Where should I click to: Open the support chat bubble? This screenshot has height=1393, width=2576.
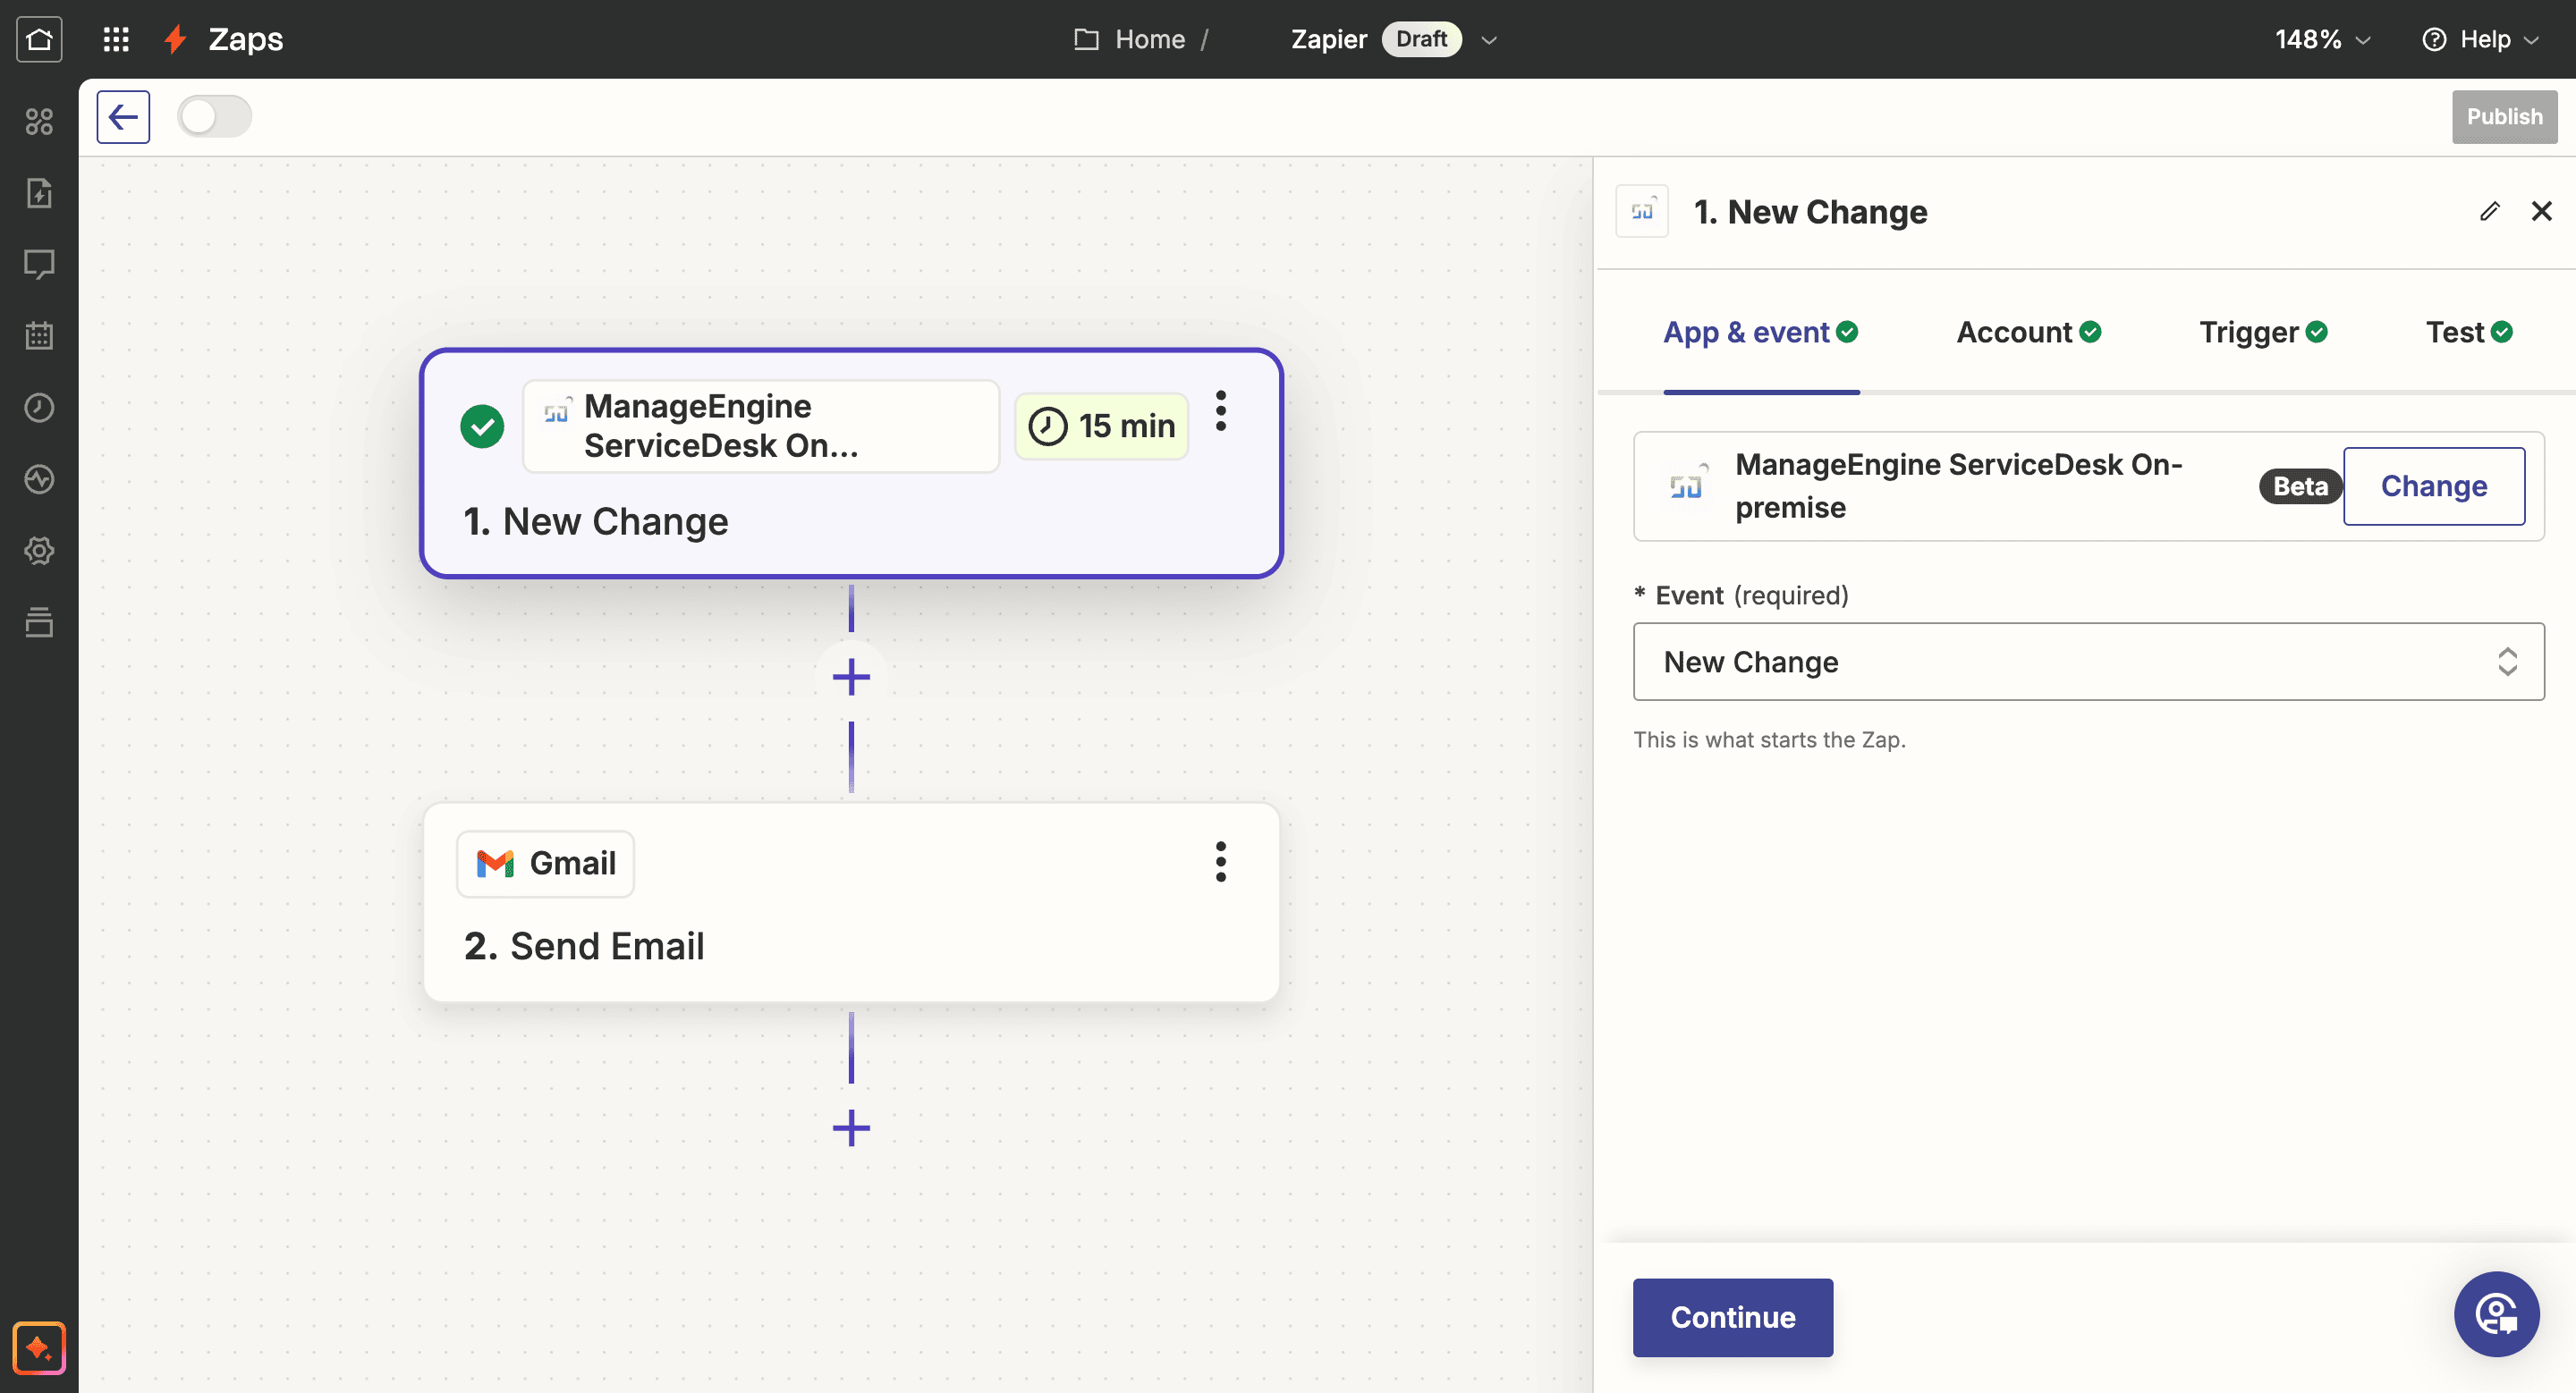pyautogui.click(x=2496, y=1314)
